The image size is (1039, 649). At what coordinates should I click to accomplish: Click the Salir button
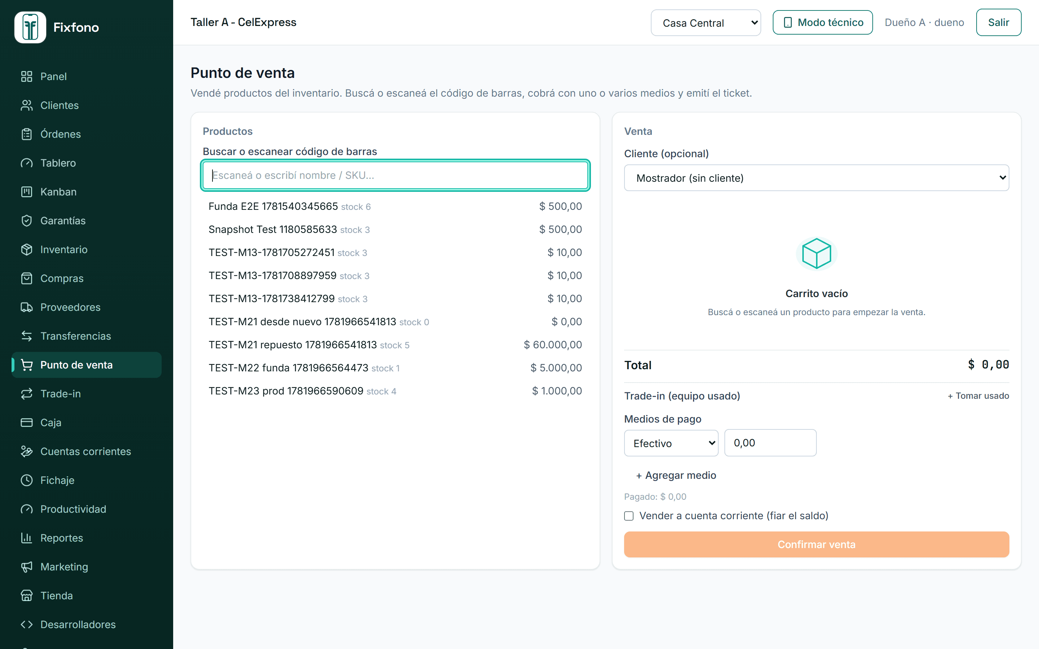(x=998, y=22)
